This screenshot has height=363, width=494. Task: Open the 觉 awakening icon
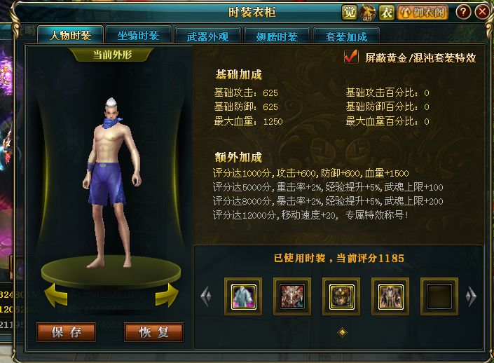click(x=350, y=13)
